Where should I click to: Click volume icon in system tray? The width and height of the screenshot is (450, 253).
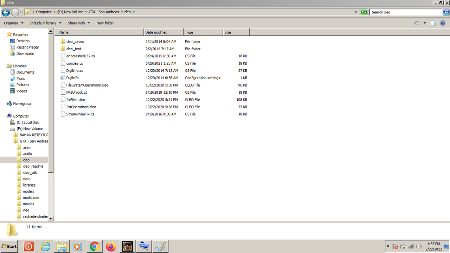coord(419,246)
